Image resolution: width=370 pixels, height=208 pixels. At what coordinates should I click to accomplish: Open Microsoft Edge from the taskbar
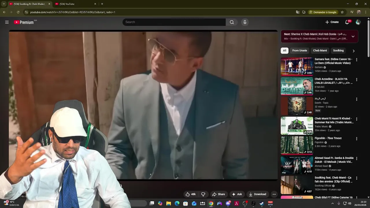[x=177, y=203]
